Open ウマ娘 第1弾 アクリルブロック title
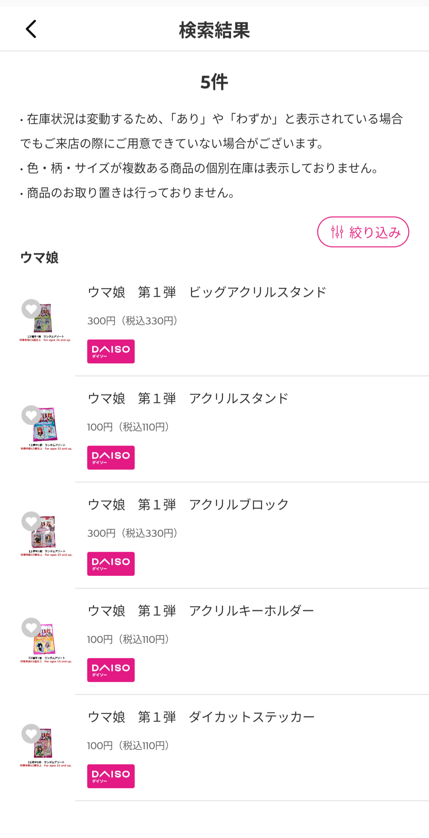This screenshot has width=429, height=838. click(x=188, y=505)
